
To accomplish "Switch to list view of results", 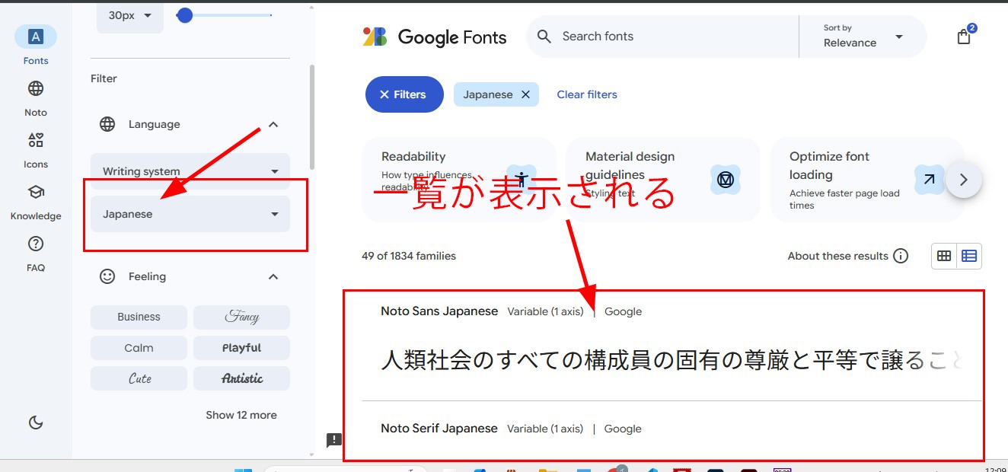I will pyautogui.click(x=969, y=256).
